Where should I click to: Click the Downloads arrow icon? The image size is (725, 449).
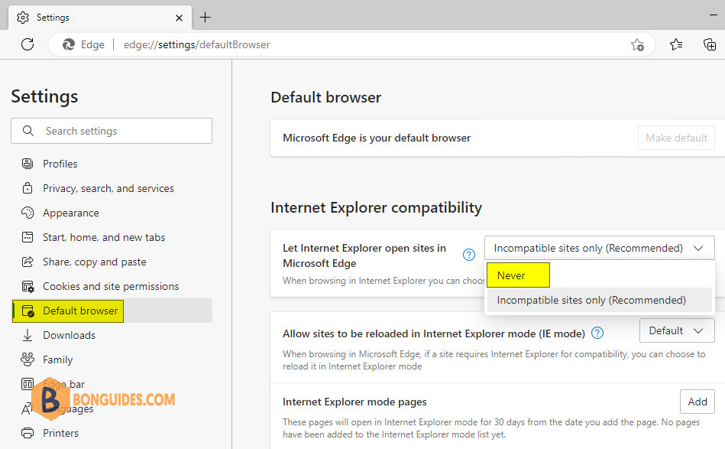(x=28, y=335)
